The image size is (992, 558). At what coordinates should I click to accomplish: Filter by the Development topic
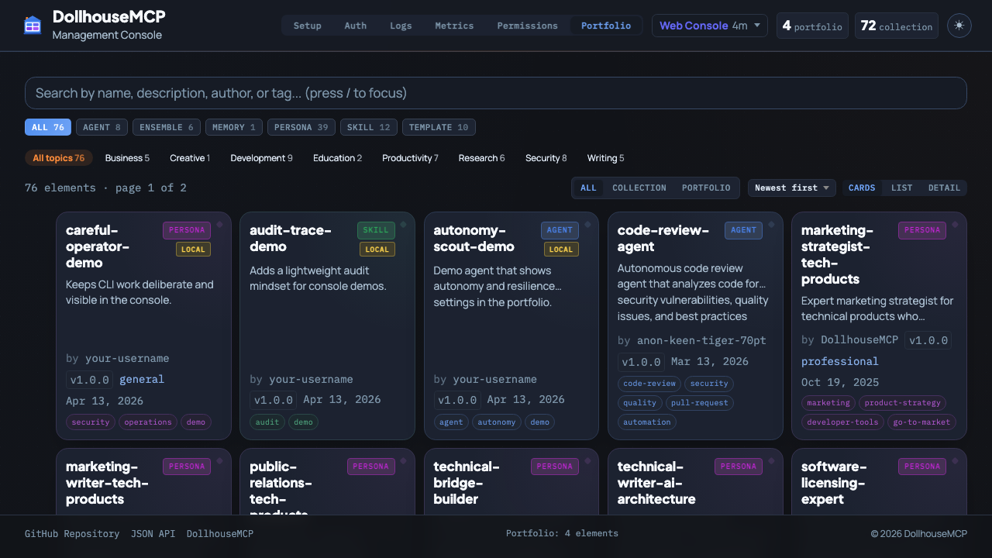(x=261, y=158)
